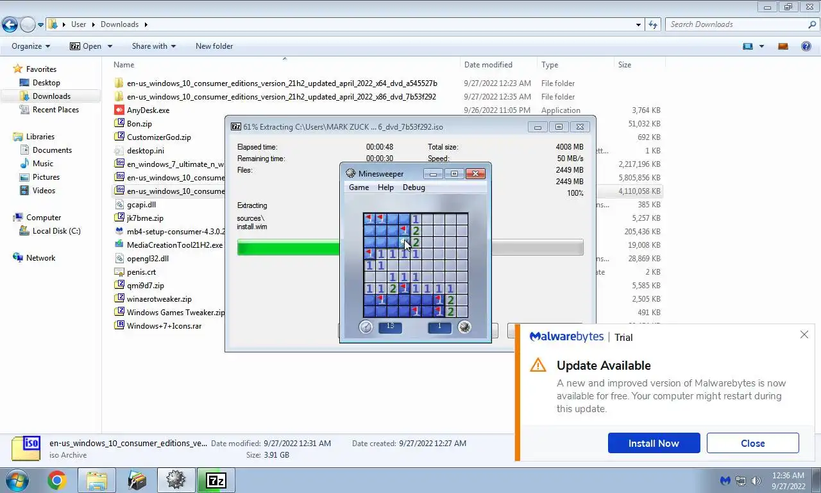Image resolution: width=821 pixels, height=493 pixels.
Task: Click the address bar refresh button
Action: point(653,24)
